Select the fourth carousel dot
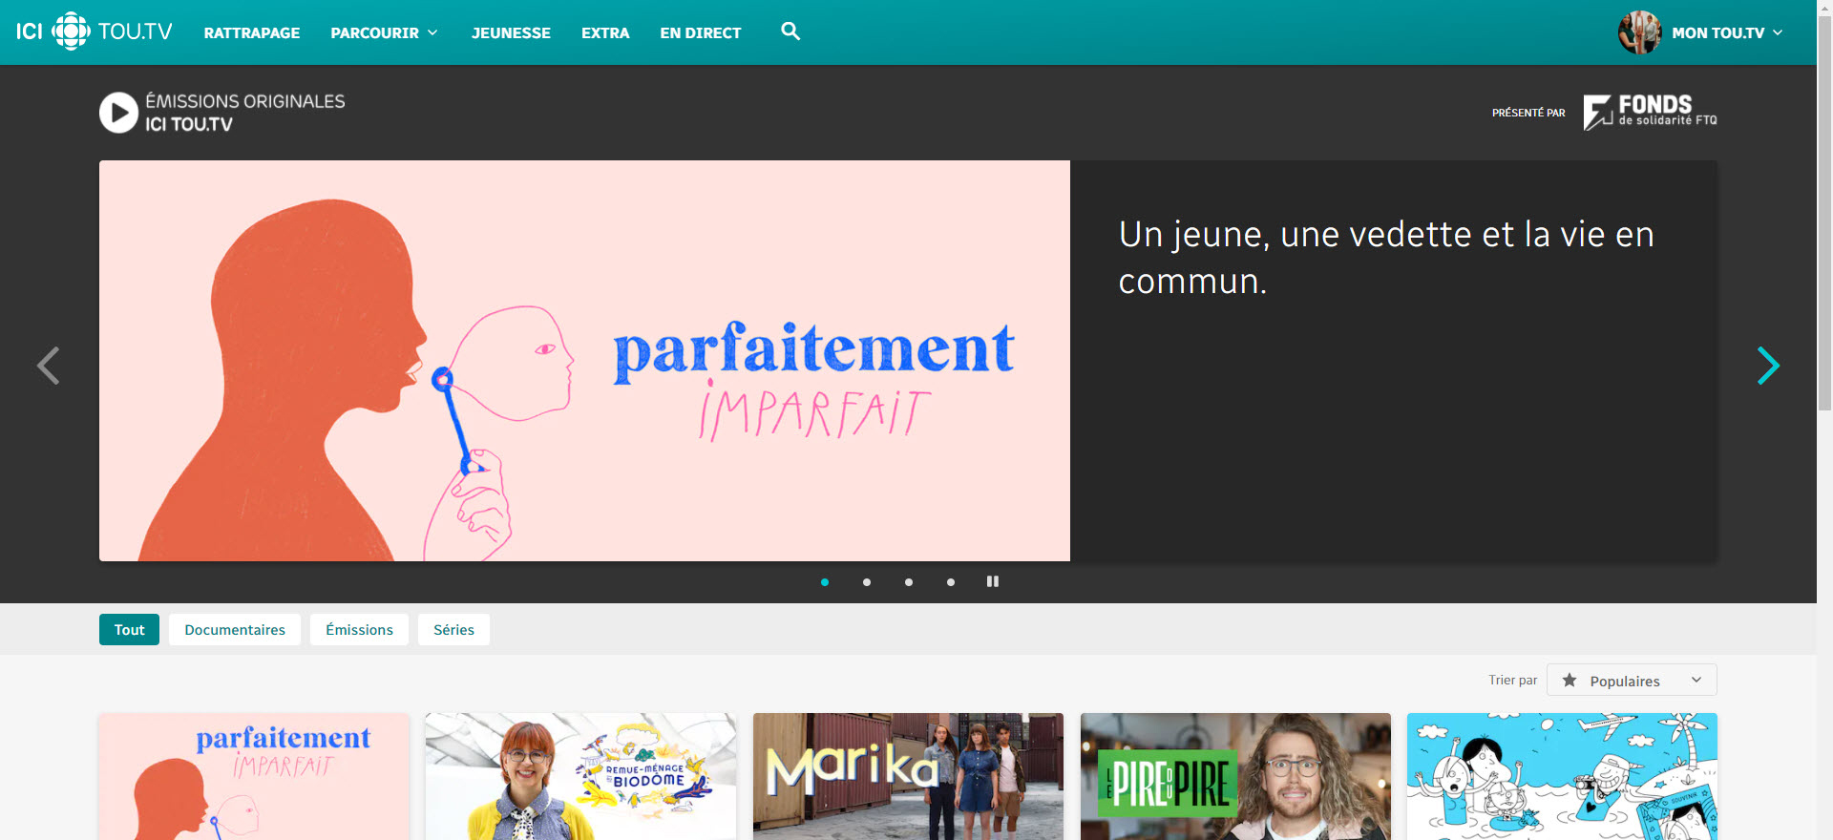 (x=951, y=582)
